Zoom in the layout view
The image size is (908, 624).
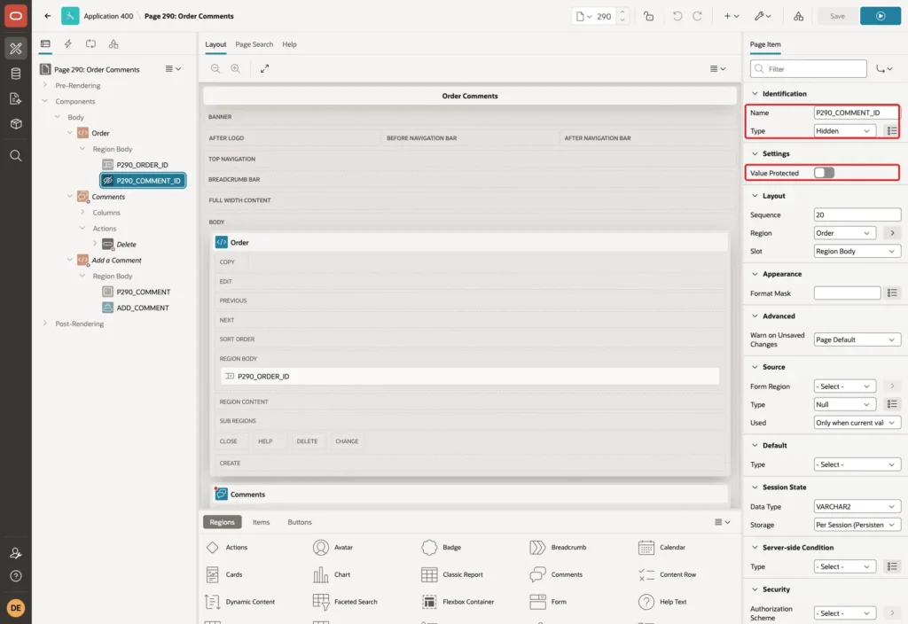[x=236, y=68]
